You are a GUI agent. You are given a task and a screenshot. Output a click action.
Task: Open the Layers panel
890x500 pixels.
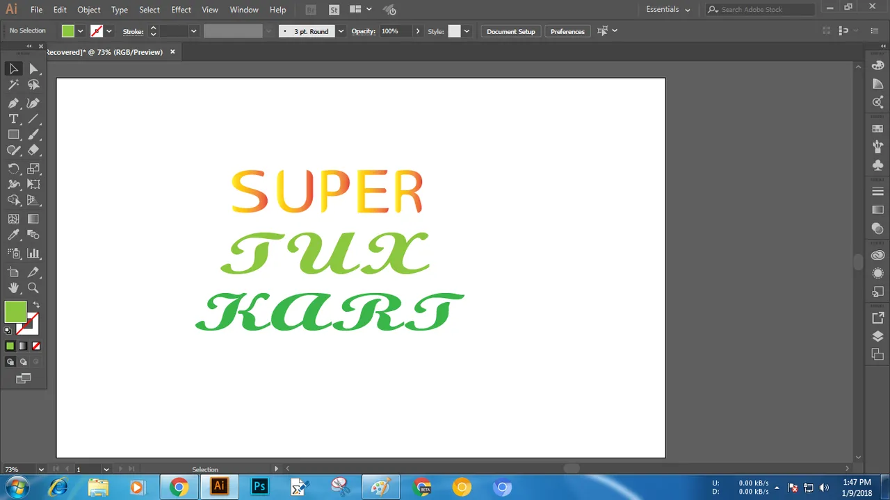(x=877, y=336)
